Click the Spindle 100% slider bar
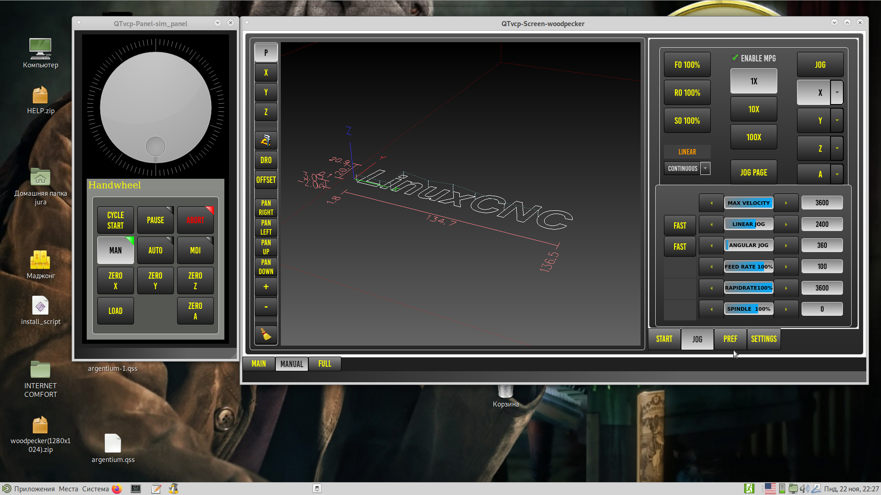Screen dimensions: 881x495 coord(748,309)
